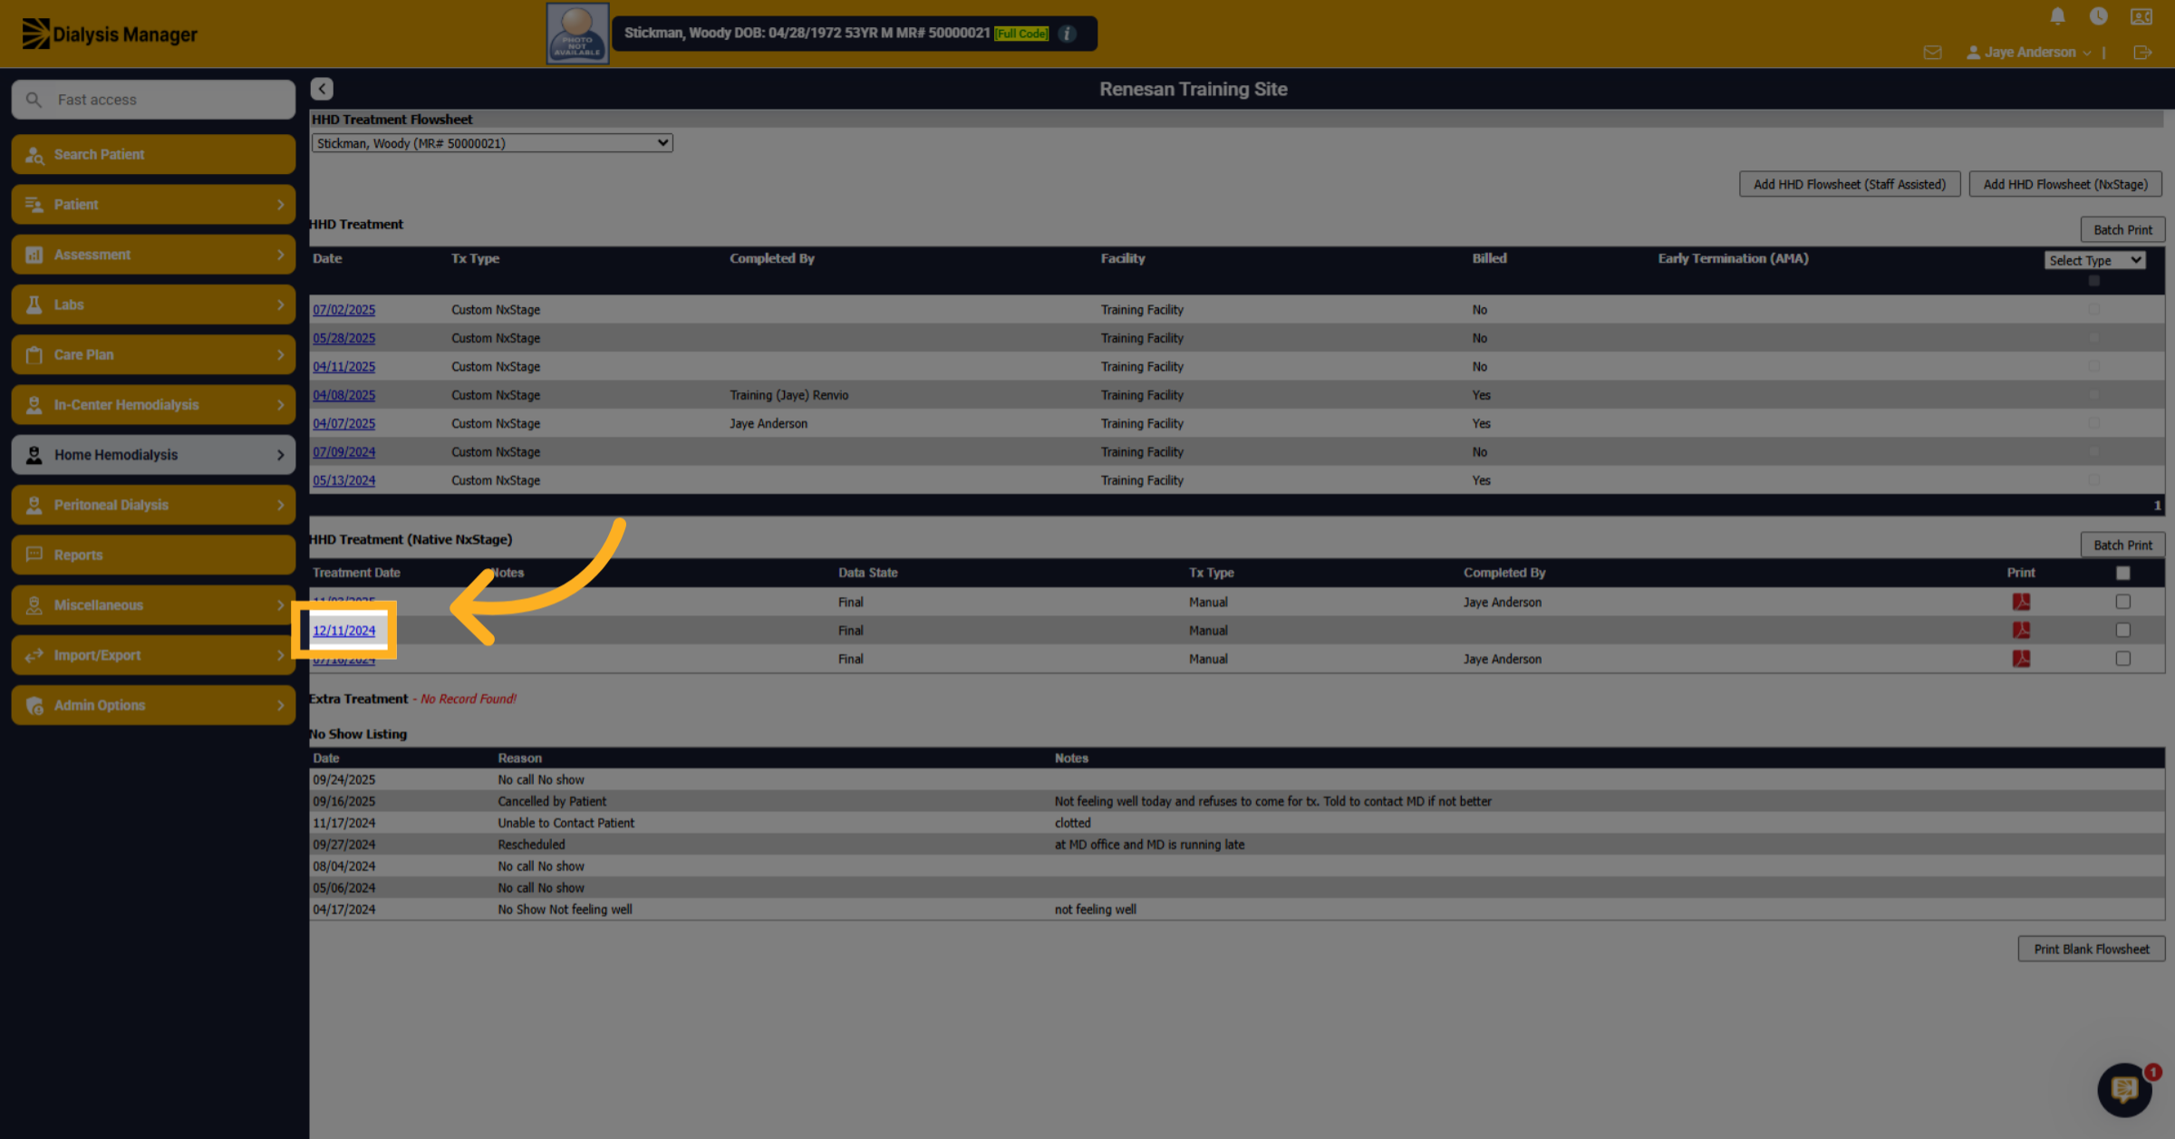Open Miscellaneous menu item

[x=153, y=604]
